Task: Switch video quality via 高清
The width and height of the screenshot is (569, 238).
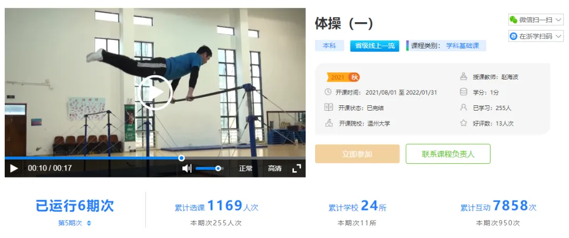Action: click(274, 168)
